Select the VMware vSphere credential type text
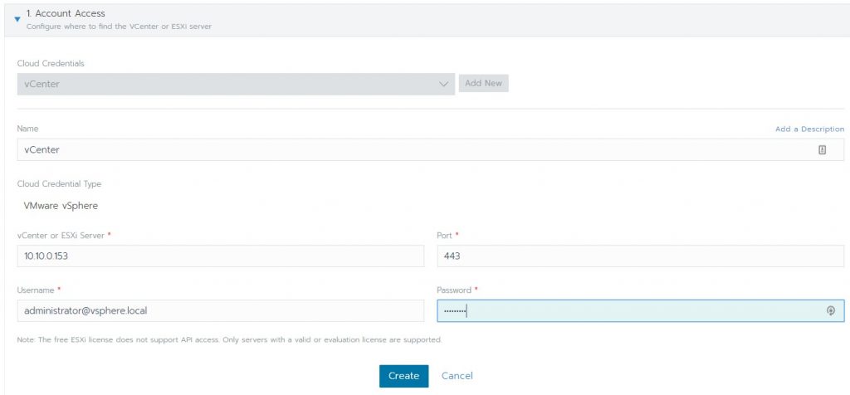This screenshot has width=850, height=395. 61,206
